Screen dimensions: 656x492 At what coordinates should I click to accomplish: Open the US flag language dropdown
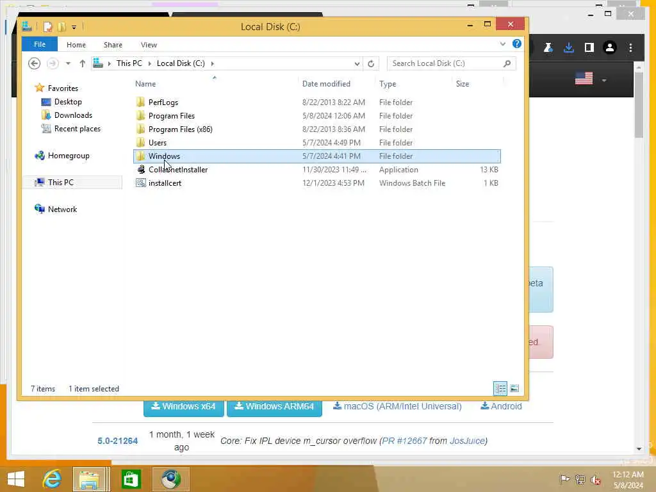pyautogui.click(x=590, y=79)
